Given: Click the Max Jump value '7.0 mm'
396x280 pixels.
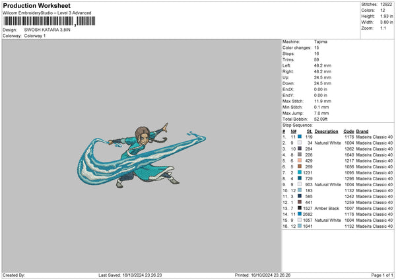Looking at the screenshot, I should [321, 113].
